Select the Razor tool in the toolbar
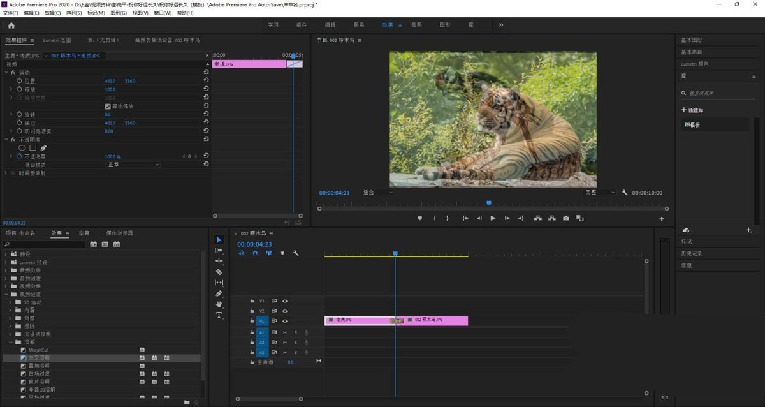 (x=219, y=272)
